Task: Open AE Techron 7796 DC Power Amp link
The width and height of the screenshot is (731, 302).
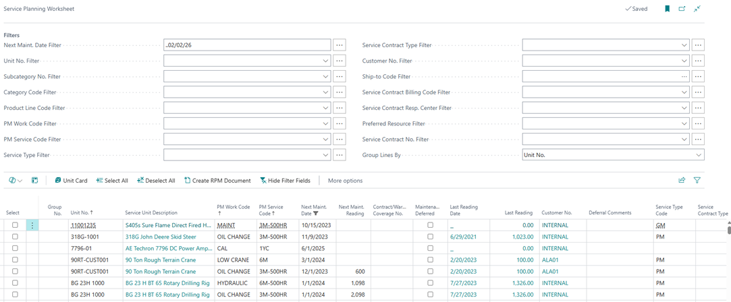Action: click(167, 248)
